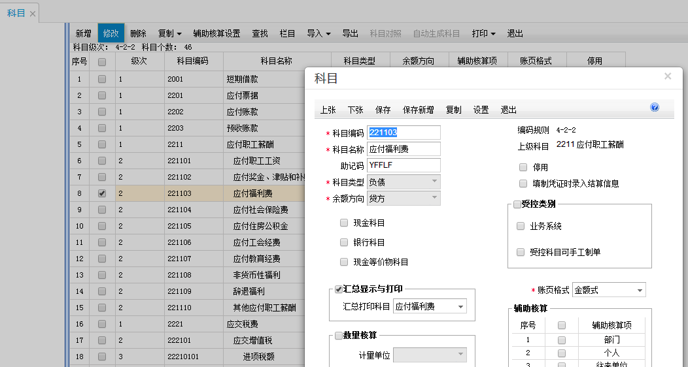This screenshot has height=367, width=688.
Task: Click the 助记码 input field
Action: pos(404,165)
